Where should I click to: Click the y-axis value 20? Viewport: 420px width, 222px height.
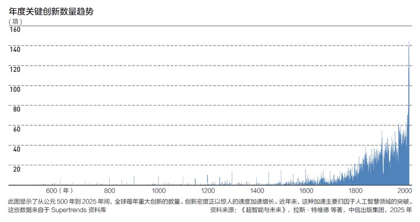pos(17,169)
